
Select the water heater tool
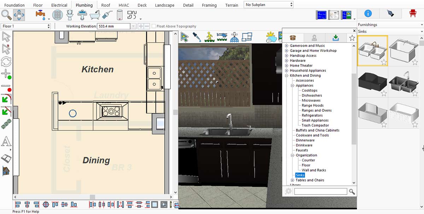[119, 15]
